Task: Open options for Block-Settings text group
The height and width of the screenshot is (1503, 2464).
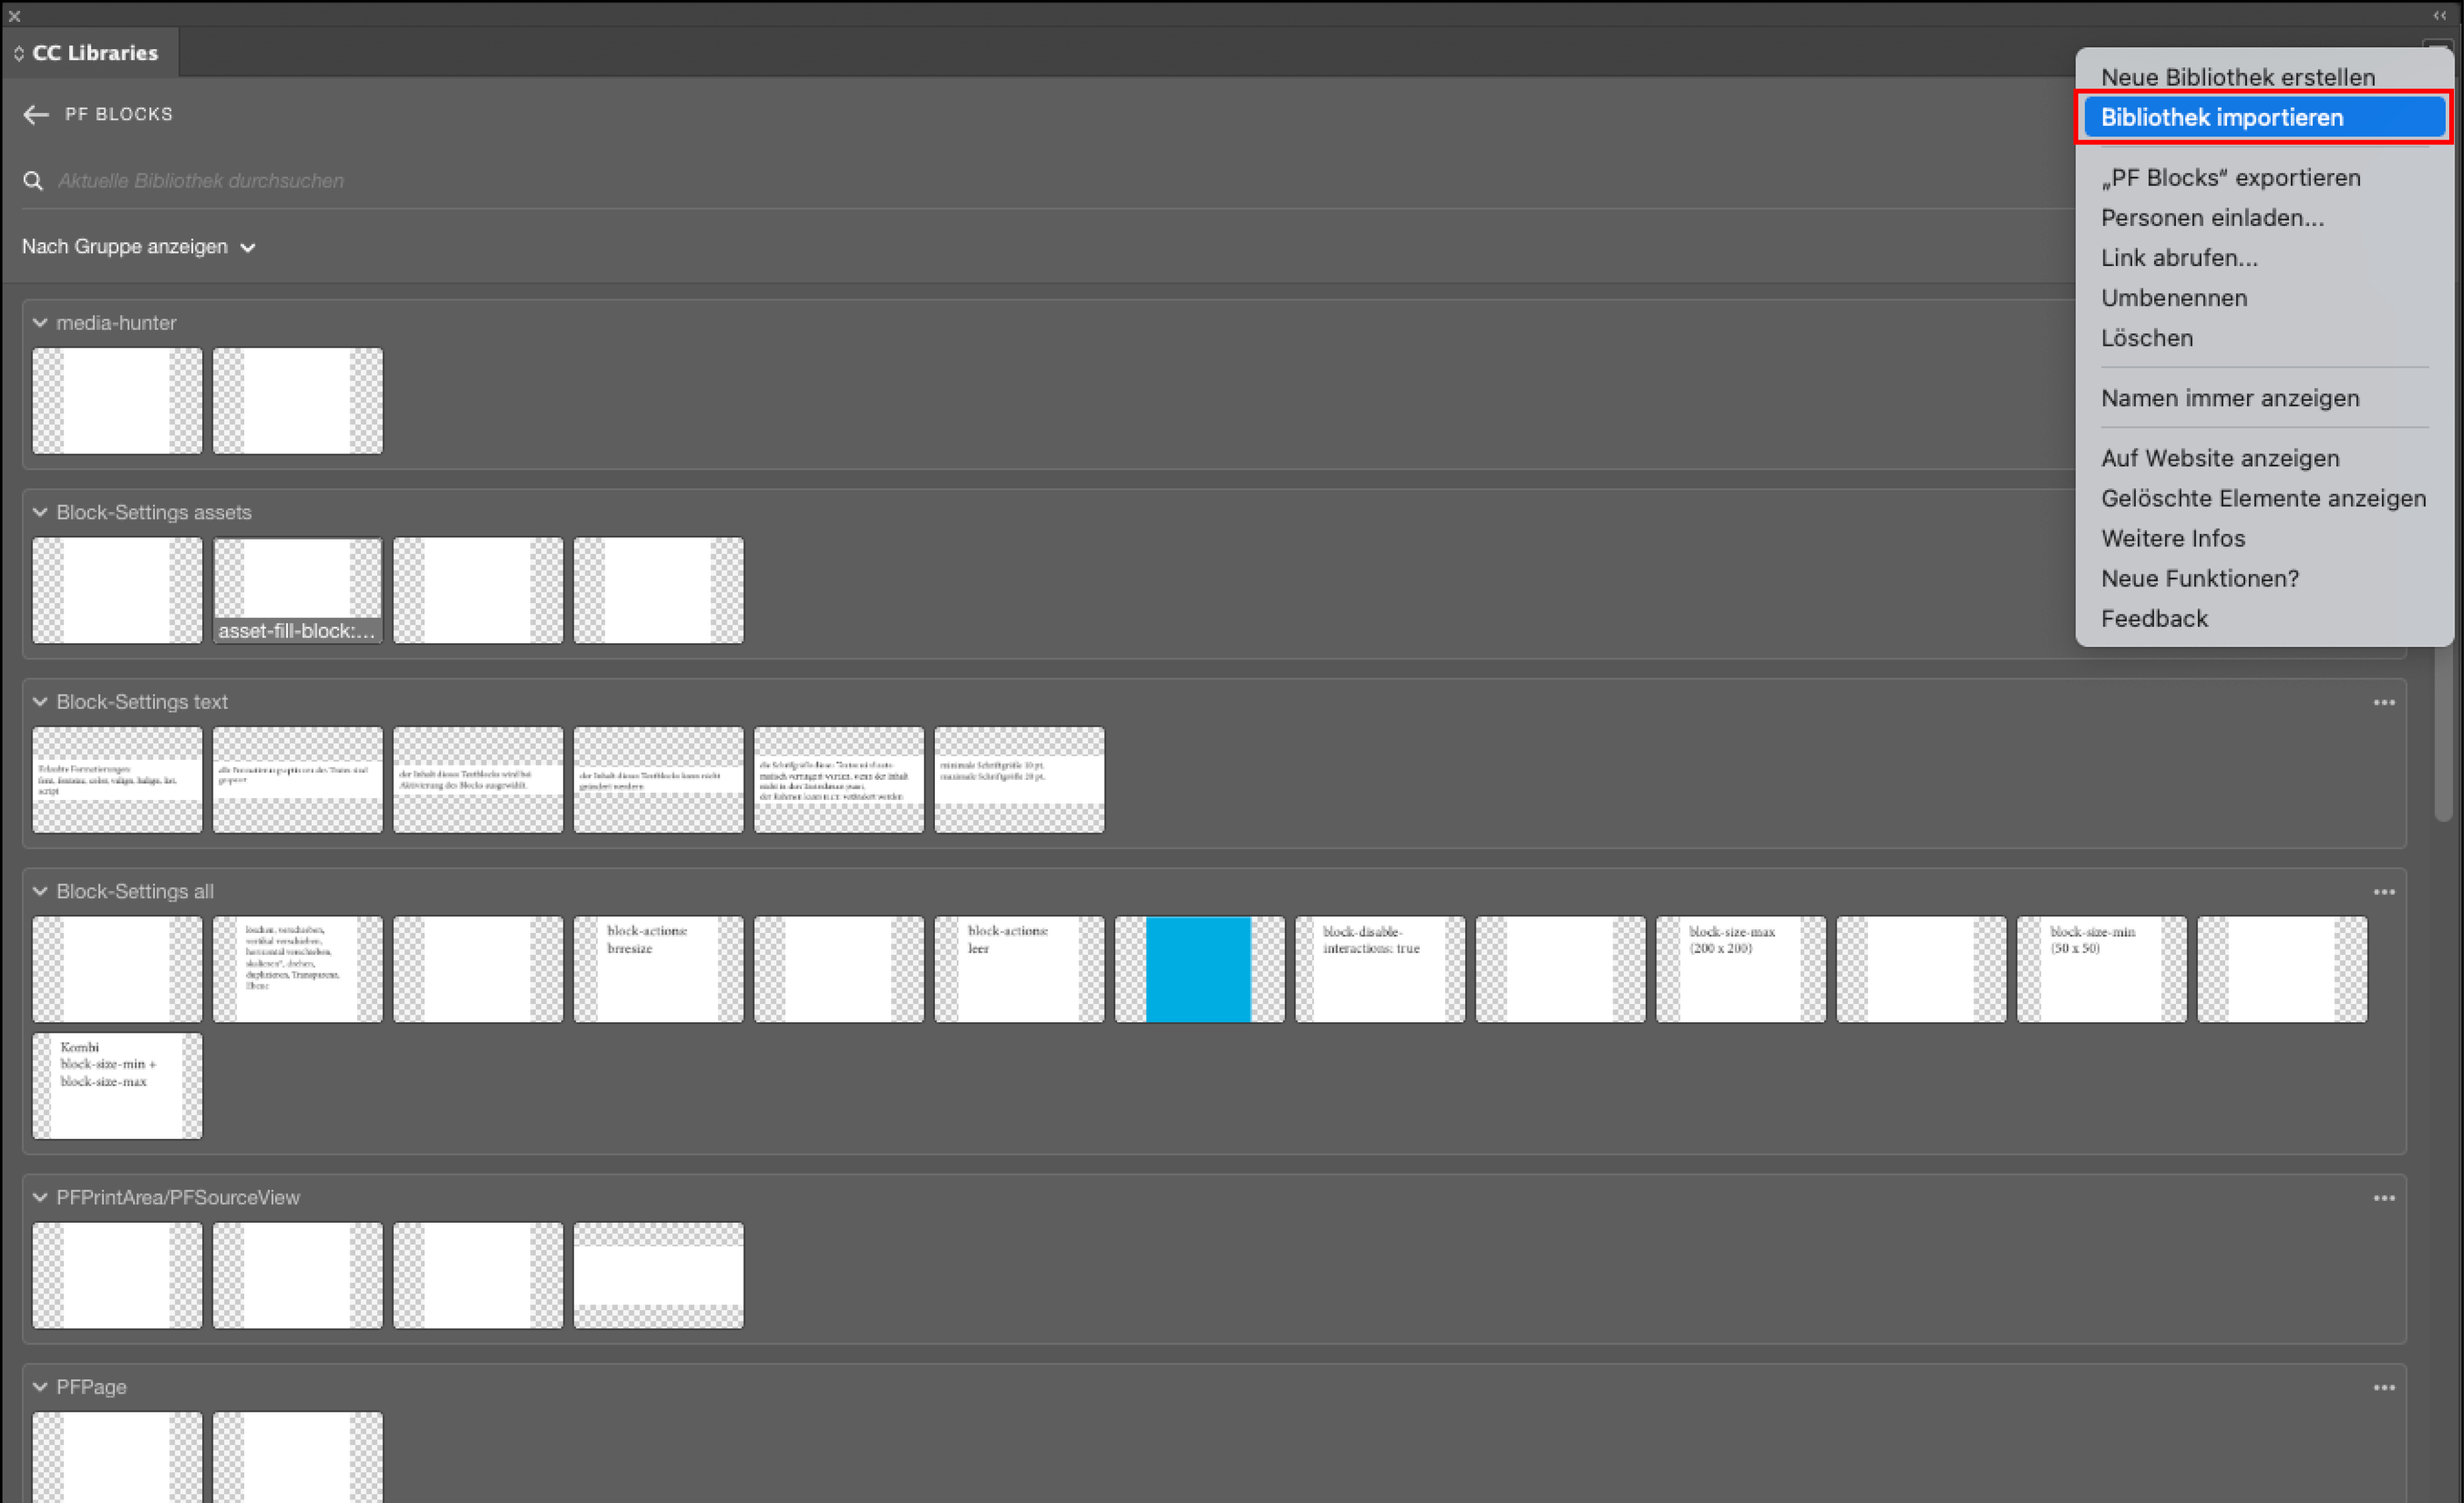Action: (x=2383, y=703)
